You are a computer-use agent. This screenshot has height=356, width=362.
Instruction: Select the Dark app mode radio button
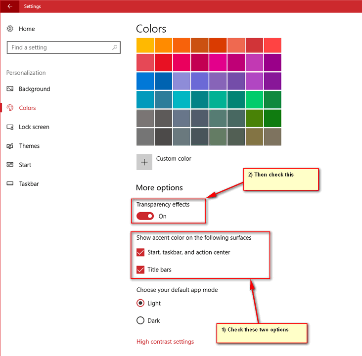[140, 320]
